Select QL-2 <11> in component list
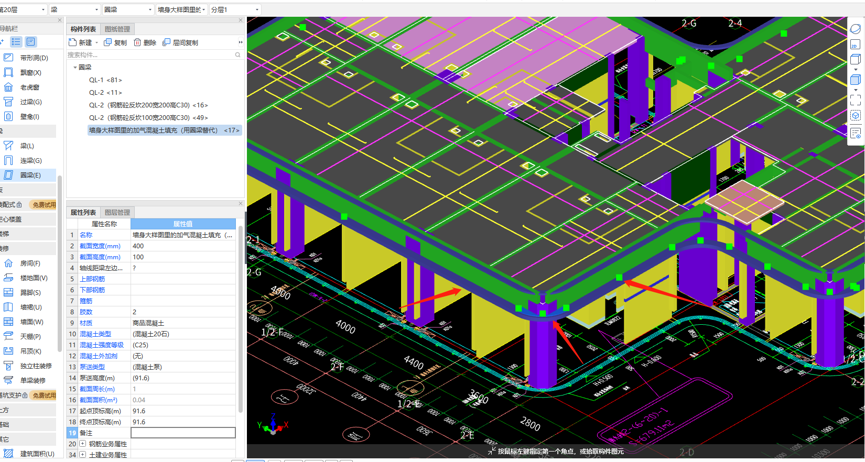 [105, 93]
